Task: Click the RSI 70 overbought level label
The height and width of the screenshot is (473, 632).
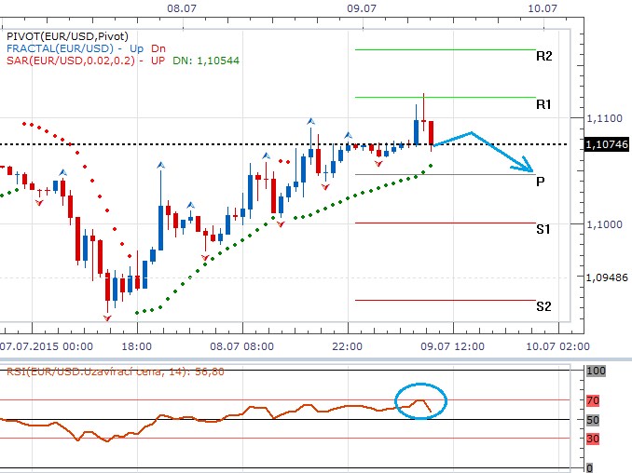Action: point(593,401)
